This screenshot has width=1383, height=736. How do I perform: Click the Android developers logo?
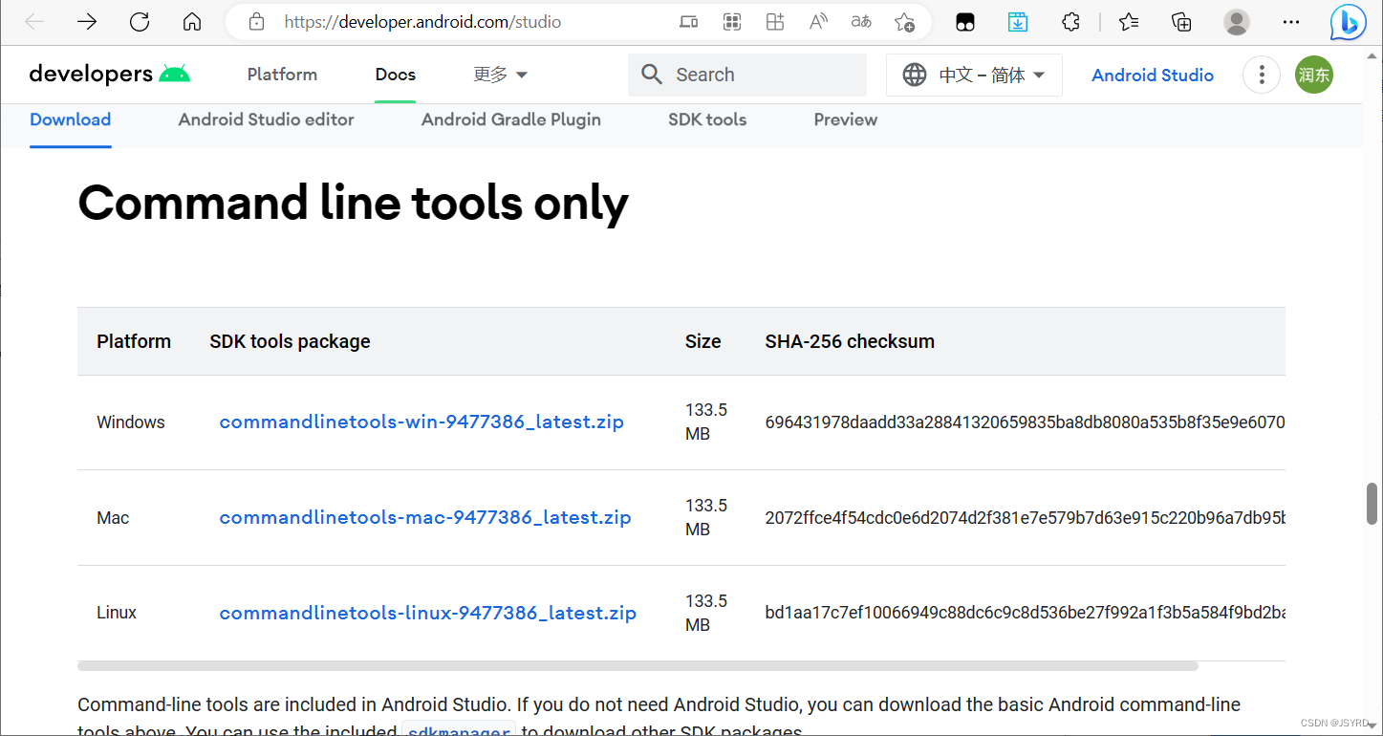tap(110, 75)
